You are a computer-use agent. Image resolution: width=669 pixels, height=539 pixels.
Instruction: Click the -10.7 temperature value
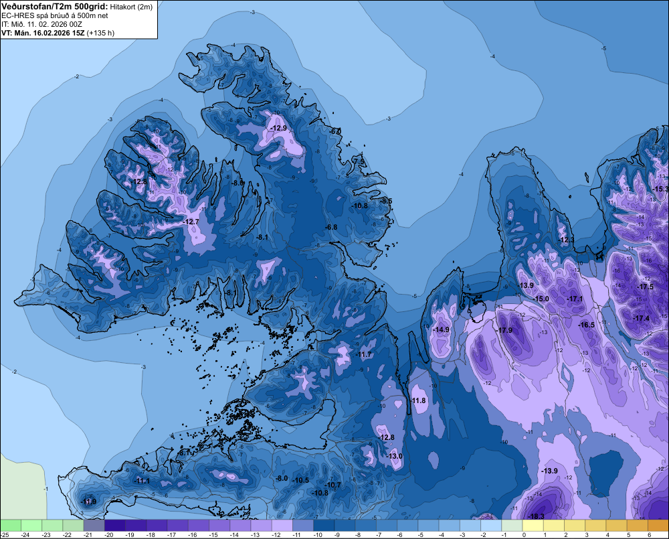[x=333, y=485]
